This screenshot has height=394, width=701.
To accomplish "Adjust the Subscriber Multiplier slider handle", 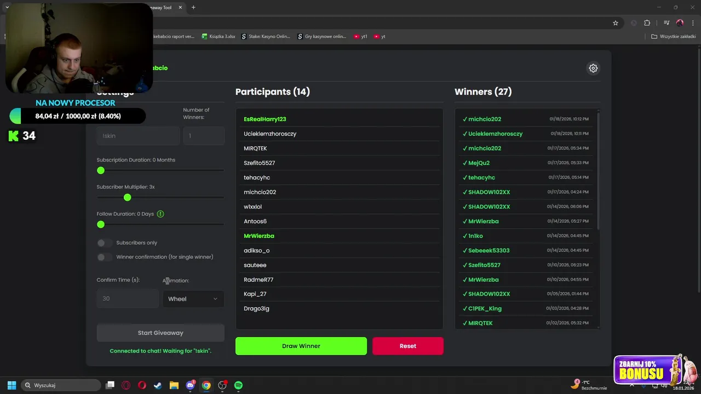I will pos(128,198).
